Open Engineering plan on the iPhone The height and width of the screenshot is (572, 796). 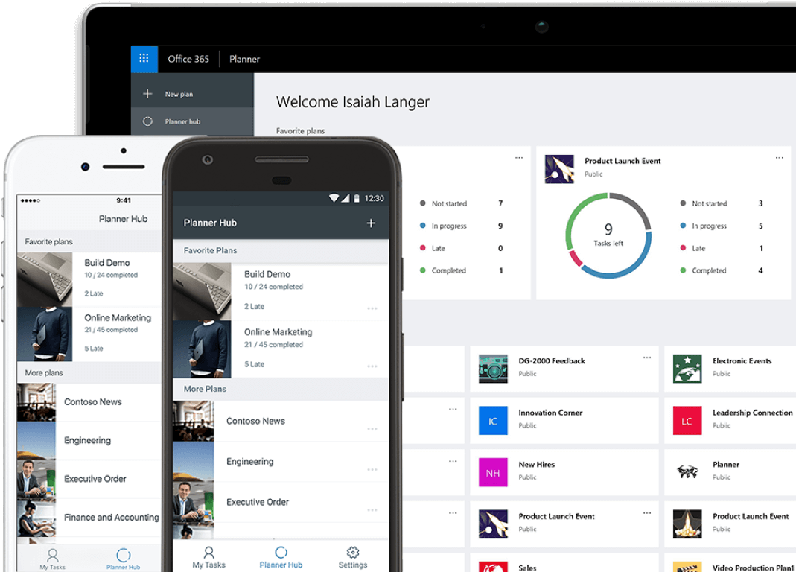[x=89, y=440]
